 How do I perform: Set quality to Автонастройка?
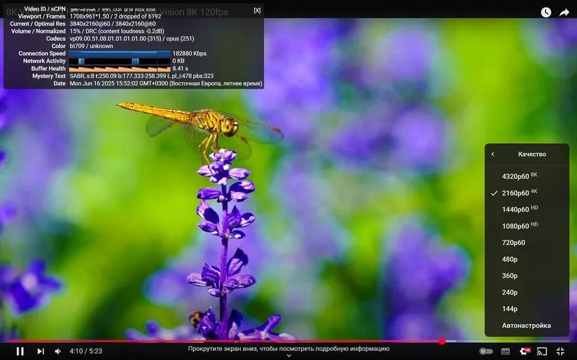click(526, 325)
